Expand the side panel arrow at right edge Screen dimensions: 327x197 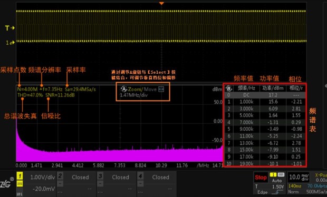tap(326, 86)
